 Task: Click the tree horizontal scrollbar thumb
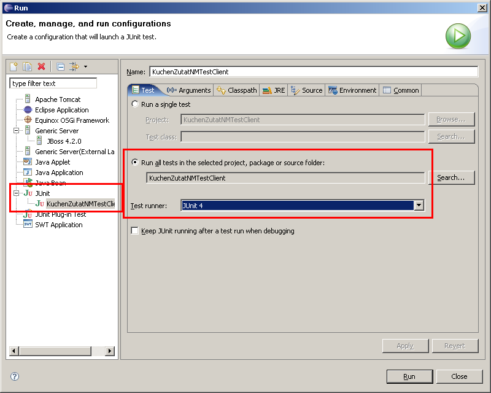pyautogui.click(x=55, y=351)
